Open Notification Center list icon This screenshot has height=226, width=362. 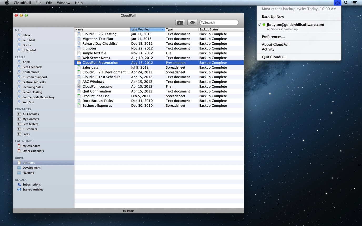(354, 3)
